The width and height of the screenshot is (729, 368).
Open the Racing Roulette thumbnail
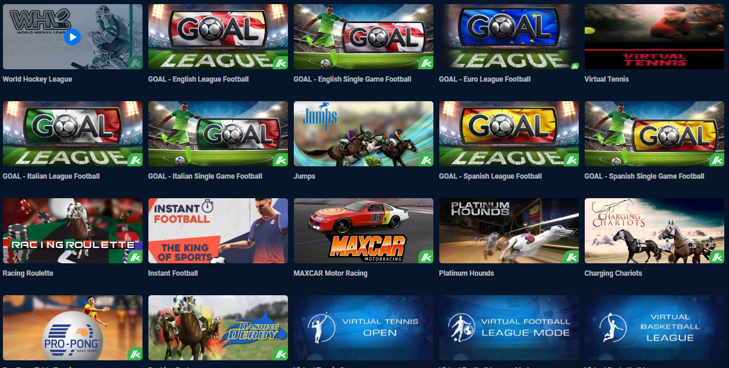click(73, 231)
